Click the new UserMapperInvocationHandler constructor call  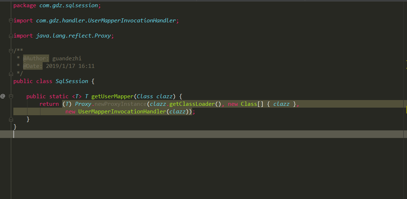tap(129, 112)
